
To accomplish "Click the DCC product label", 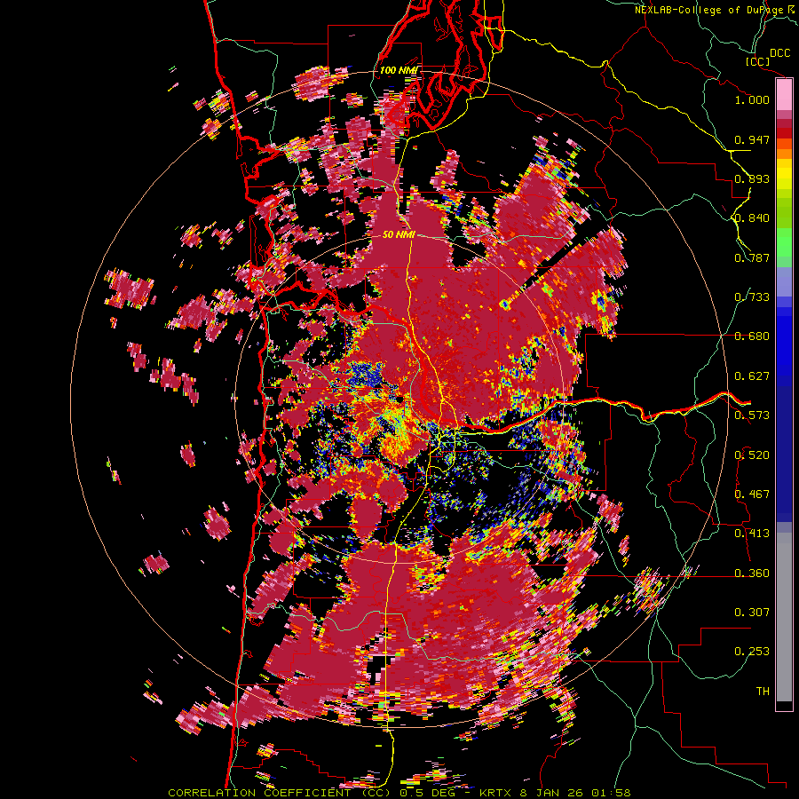I will [x=779, y=53].
